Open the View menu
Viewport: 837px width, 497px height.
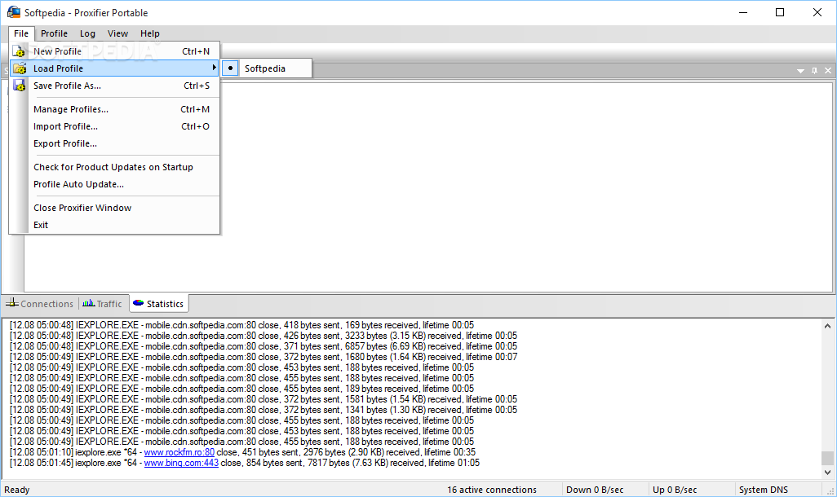[x=118, y=33]
